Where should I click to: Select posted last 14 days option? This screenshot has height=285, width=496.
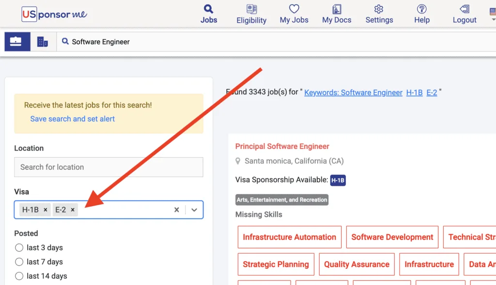(x=19, y=276)
